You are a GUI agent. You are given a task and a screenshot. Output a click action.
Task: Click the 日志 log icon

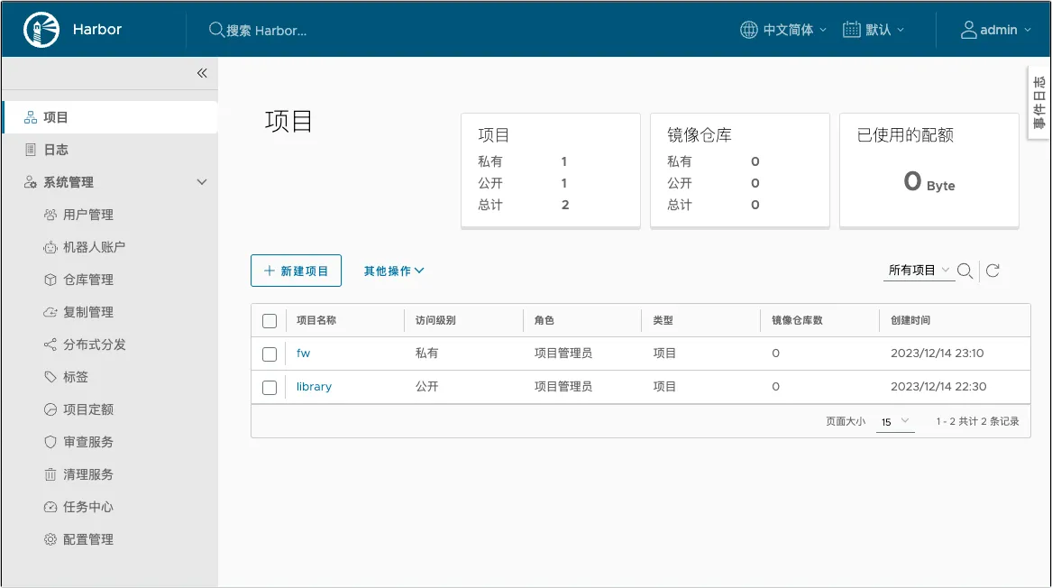30,150
